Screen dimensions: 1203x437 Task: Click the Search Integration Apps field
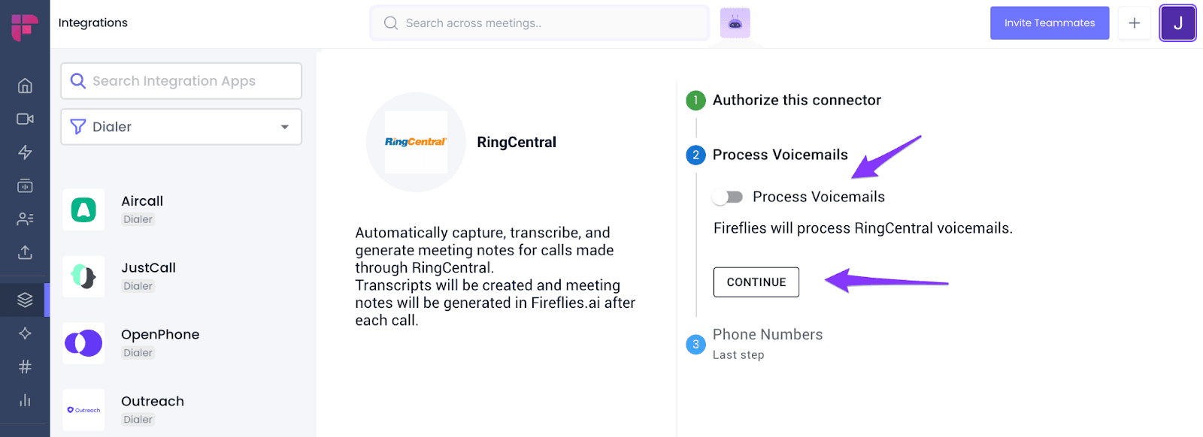[x=181, y=81]
